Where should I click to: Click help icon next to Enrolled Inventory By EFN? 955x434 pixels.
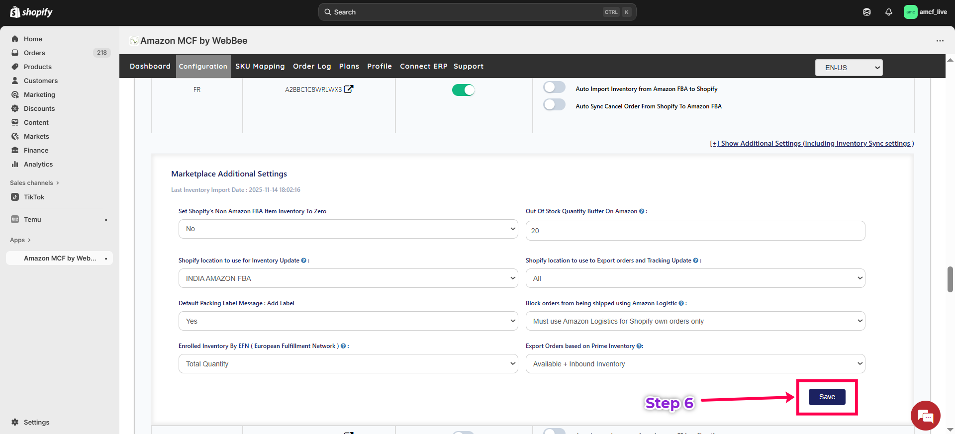click(x=343, y=346)
